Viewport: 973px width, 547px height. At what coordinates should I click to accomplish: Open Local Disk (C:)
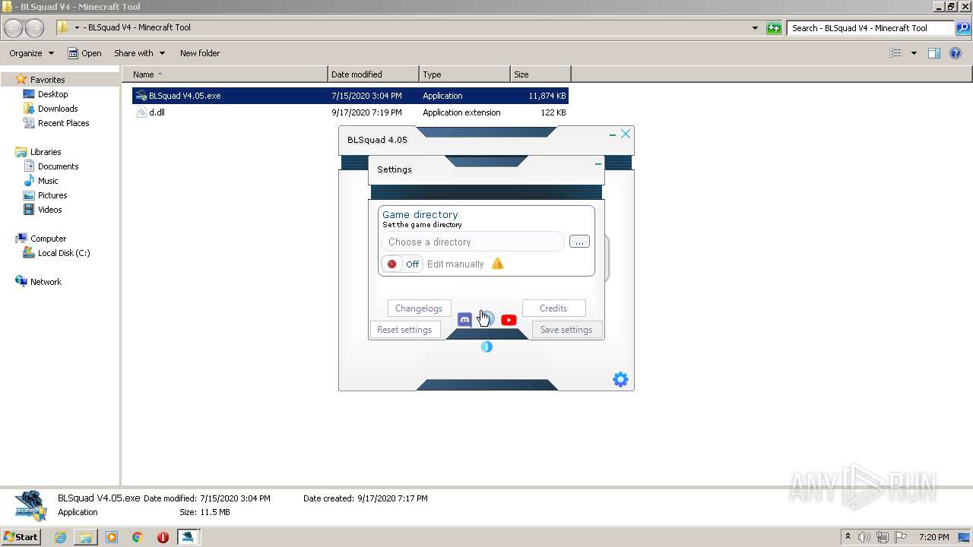(x=64, y=253)
